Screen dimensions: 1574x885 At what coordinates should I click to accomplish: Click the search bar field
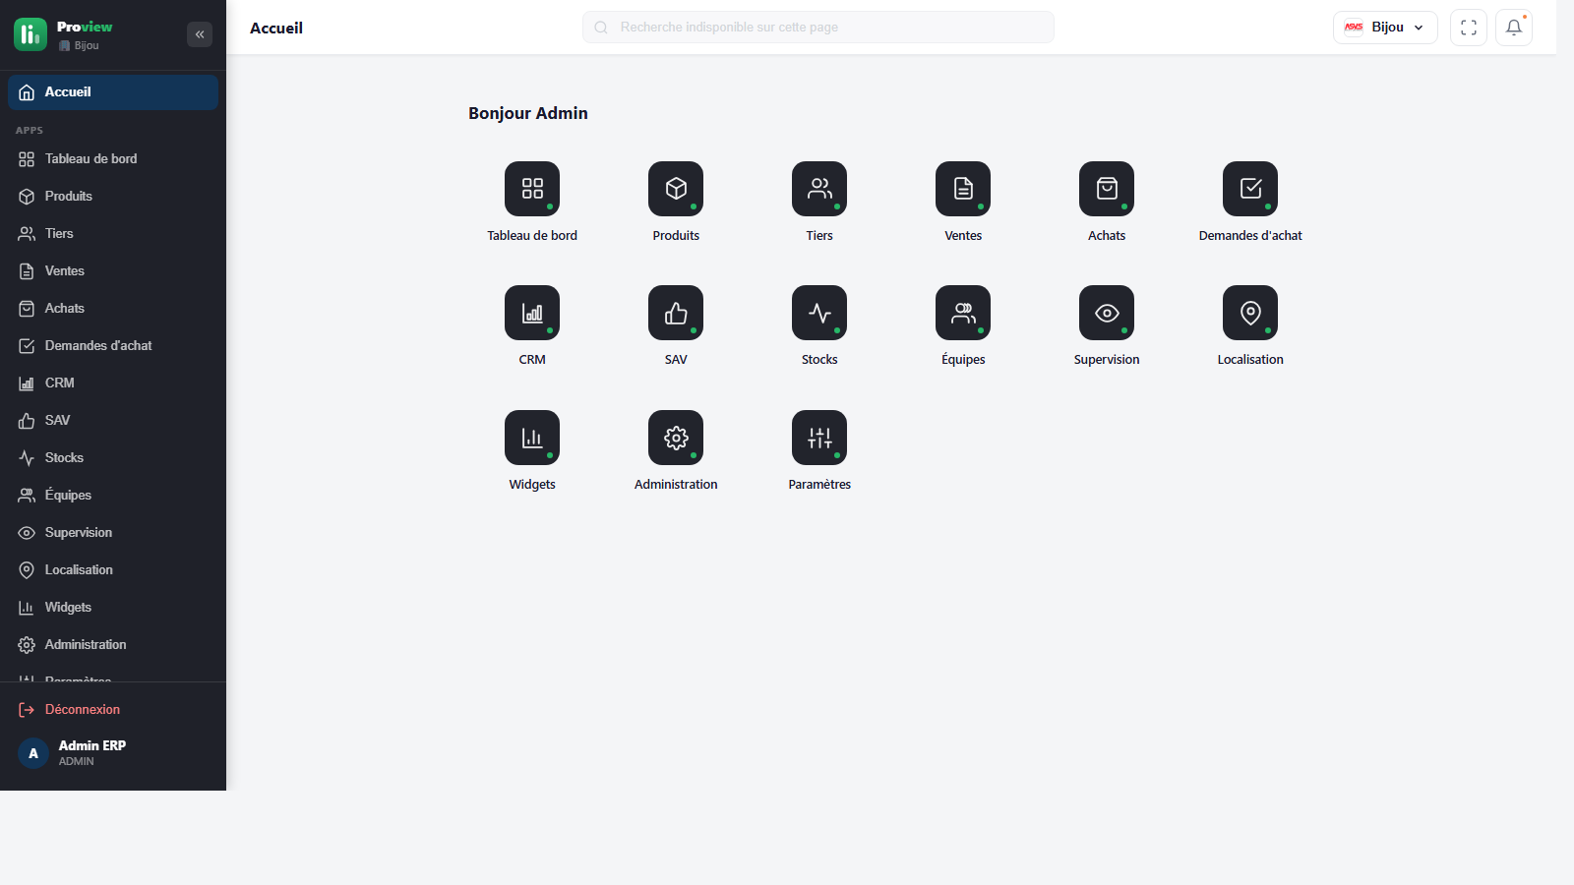click(818, 28)
